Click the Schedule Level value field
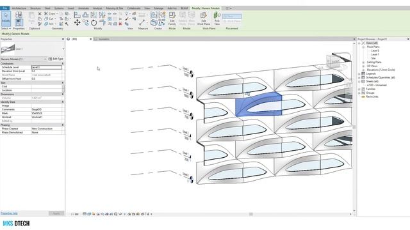The image size is (410, 230). [47, 67]
